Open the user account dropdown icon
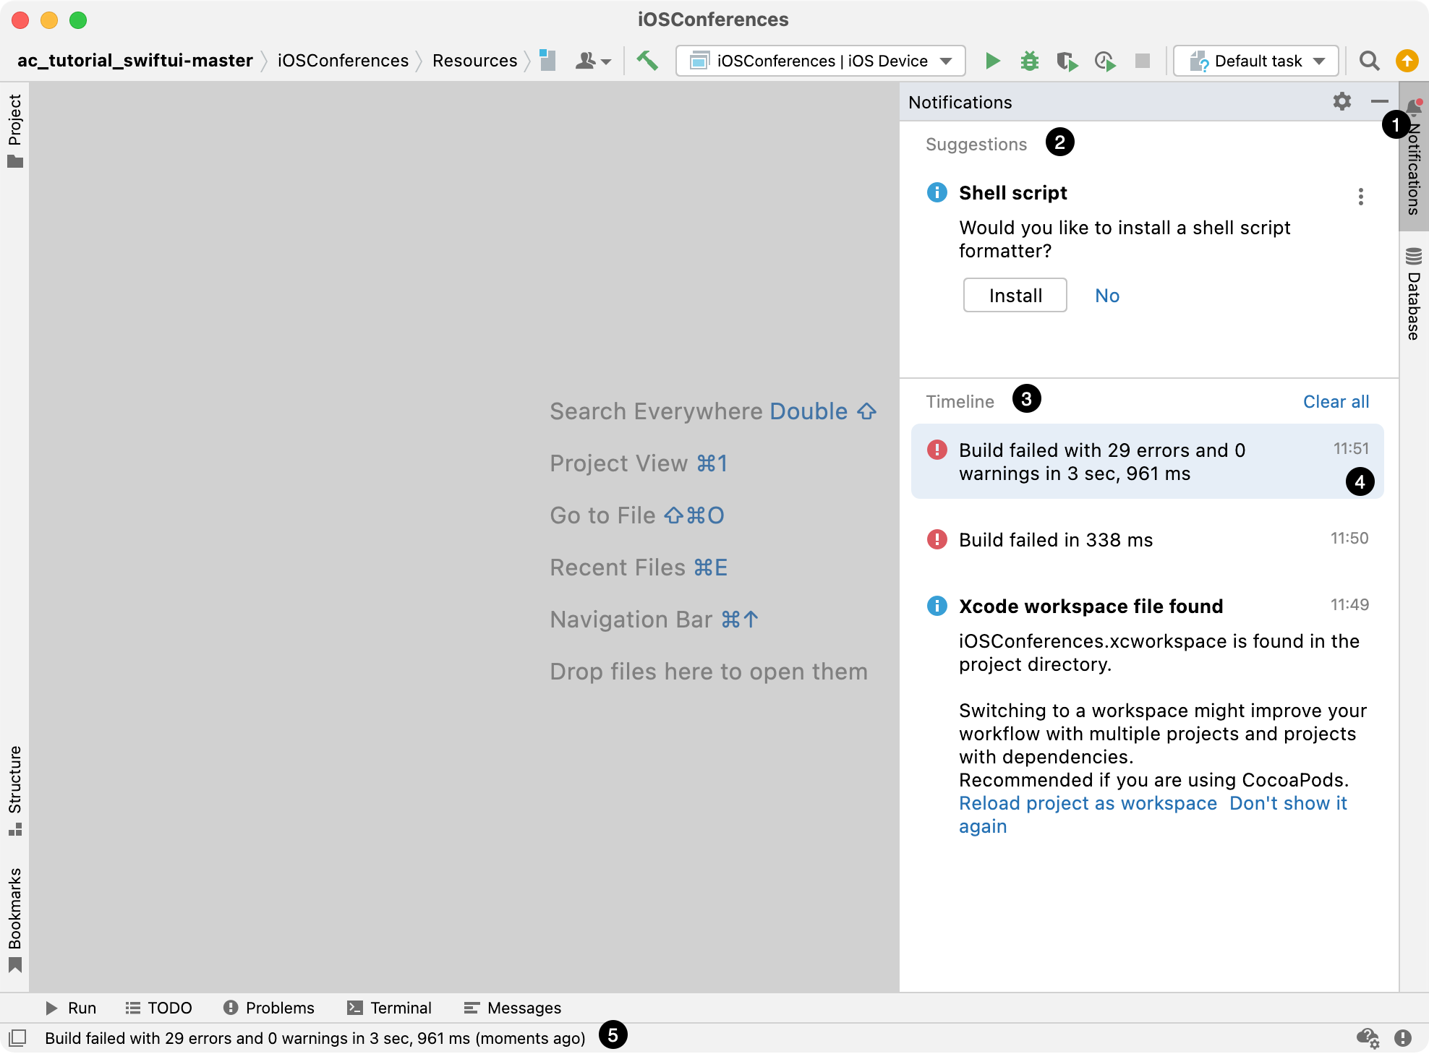 click(593, 61)
